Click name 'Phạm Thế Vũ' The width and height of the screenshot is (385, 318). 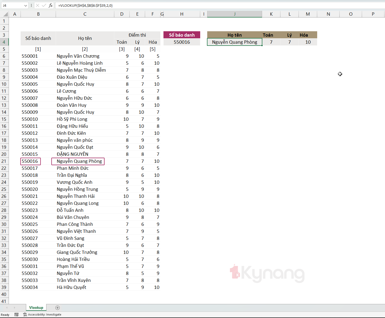pyautogui.click(x=71, y=266)
